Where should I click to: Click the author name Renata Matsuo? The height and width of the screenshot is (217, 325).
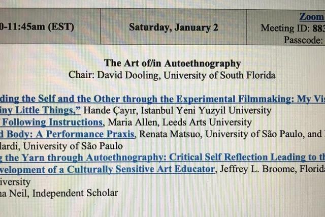point(170,134)
